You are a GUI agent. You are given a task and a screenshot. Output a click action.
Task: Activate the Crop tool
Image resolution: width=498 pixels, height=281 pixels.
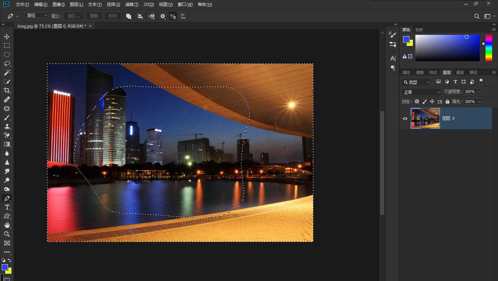coord(7,90)
